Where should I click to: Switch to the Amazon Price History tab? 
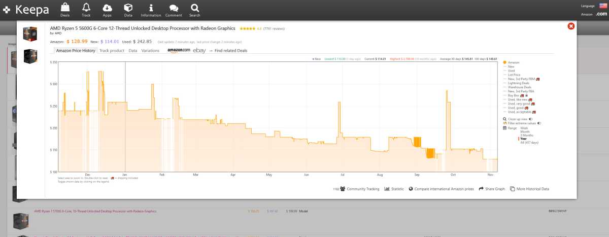pyautogui.click(x=75, y=51)
